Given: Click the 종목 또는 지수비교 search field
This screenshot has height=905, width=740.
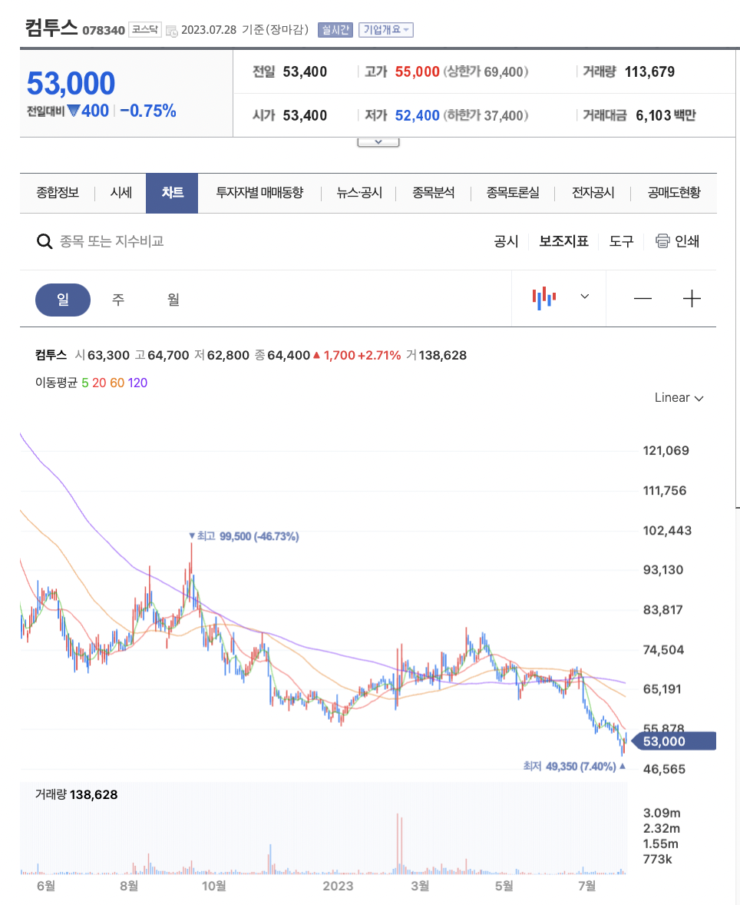Looking at the screenshot, I should 112,241.
